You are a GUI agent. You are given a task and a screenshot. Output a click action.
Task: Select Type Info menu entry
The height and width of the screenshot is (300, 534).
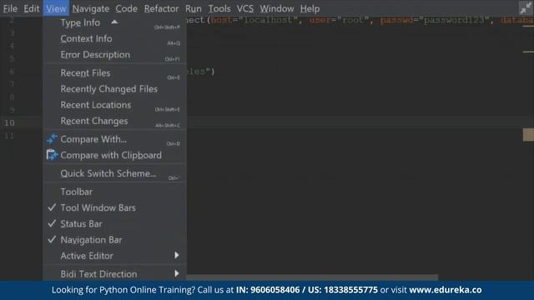115,22
